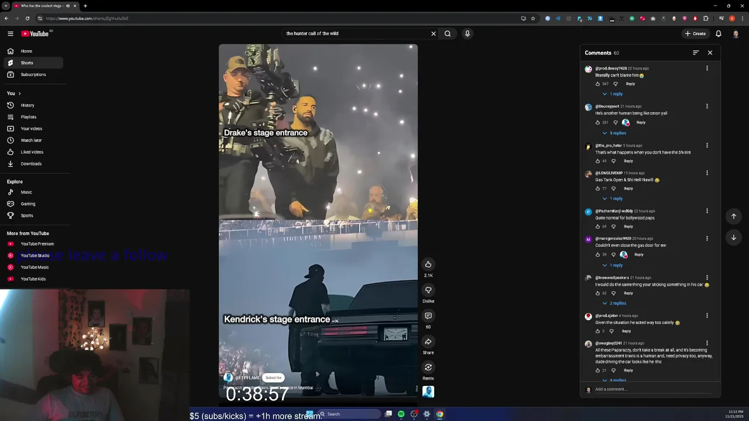This screenshot has width=749, height=421.
Task: Go to the next Short arrow
Action: pyautogui.click(x=734, y=237)
